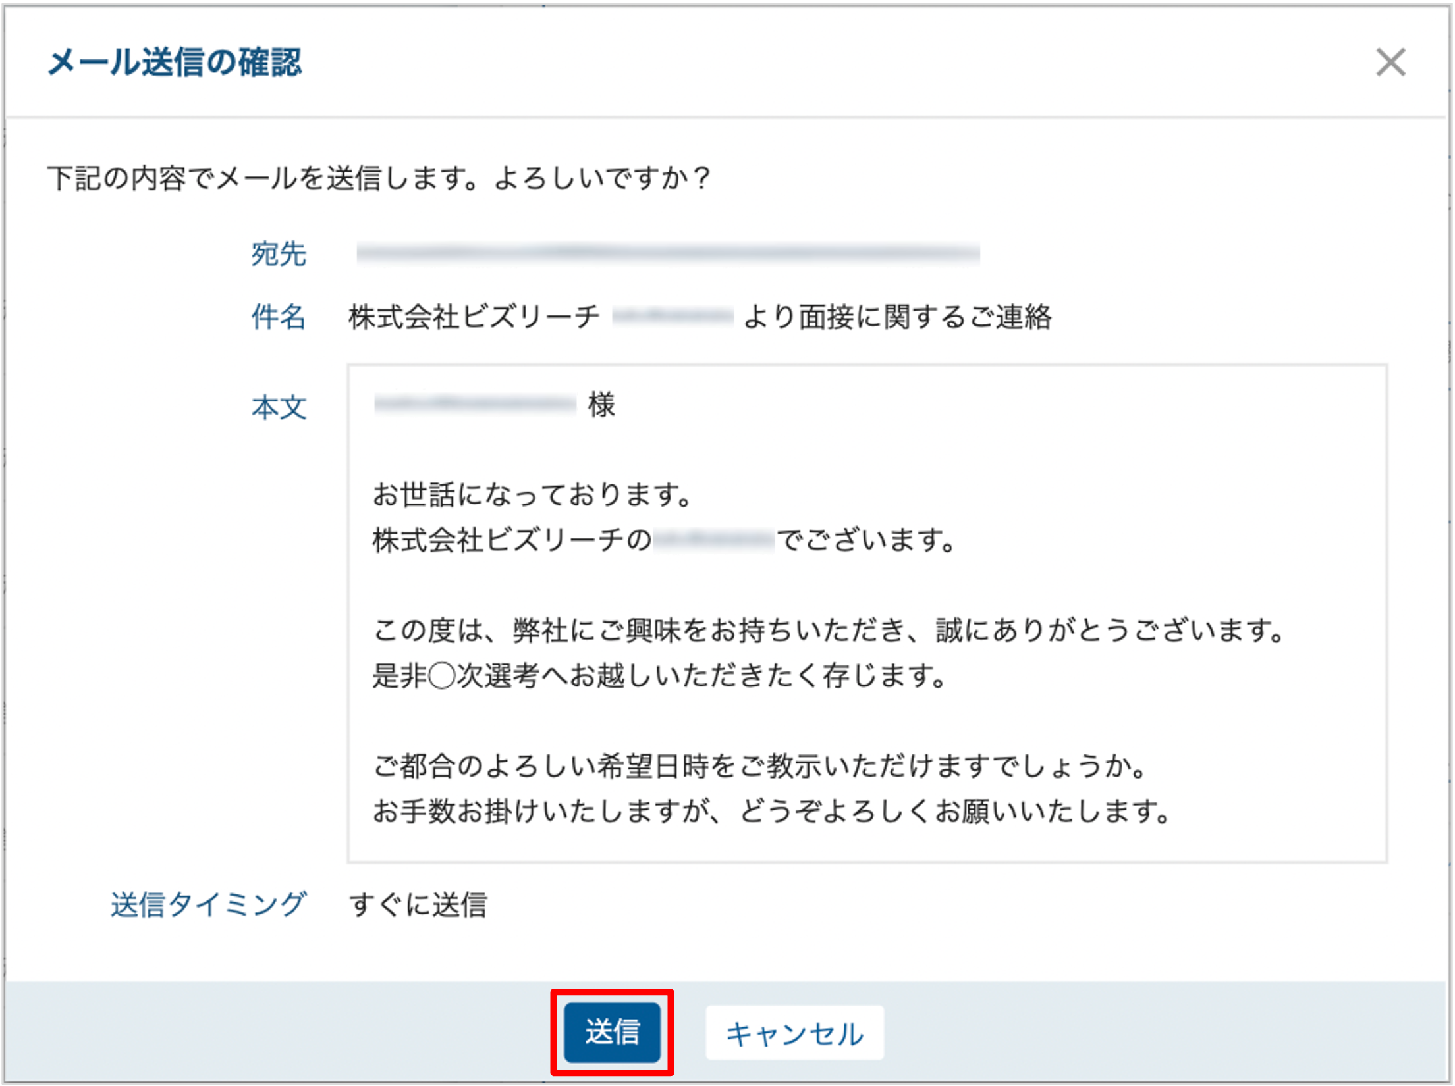Click the キャンセル button
1455x1086 pixels.
click(x=794, y=1033)
